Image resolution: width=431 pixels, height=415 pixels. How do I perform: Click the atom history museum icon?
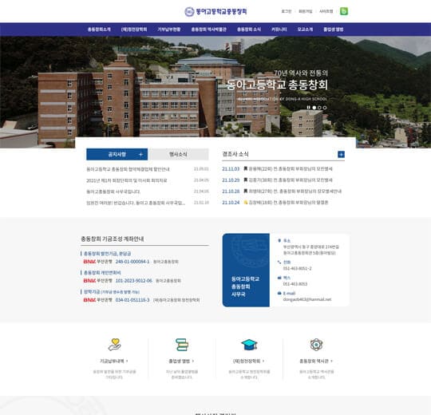point(316,344)
